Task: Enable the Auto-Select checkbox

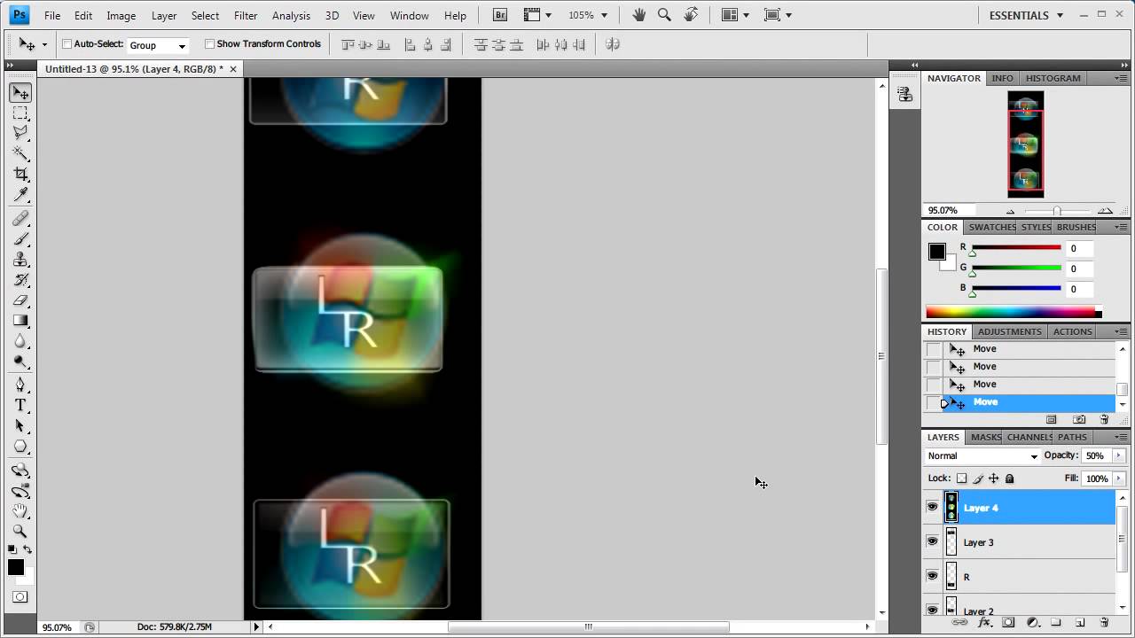Action: tap(67, 43)
